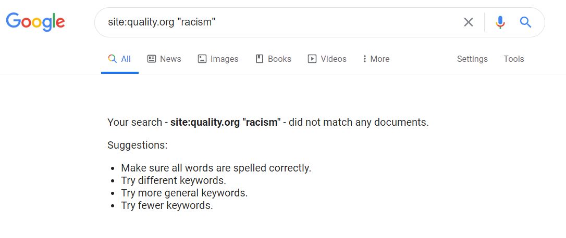
Task: Go to Google home via the logo
Action: point(35,22)
